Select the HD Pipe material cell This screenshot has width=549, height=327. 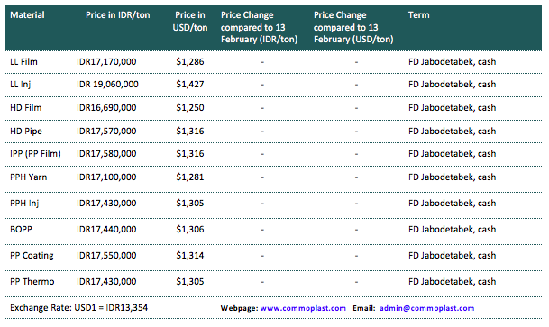coord(26,132)
